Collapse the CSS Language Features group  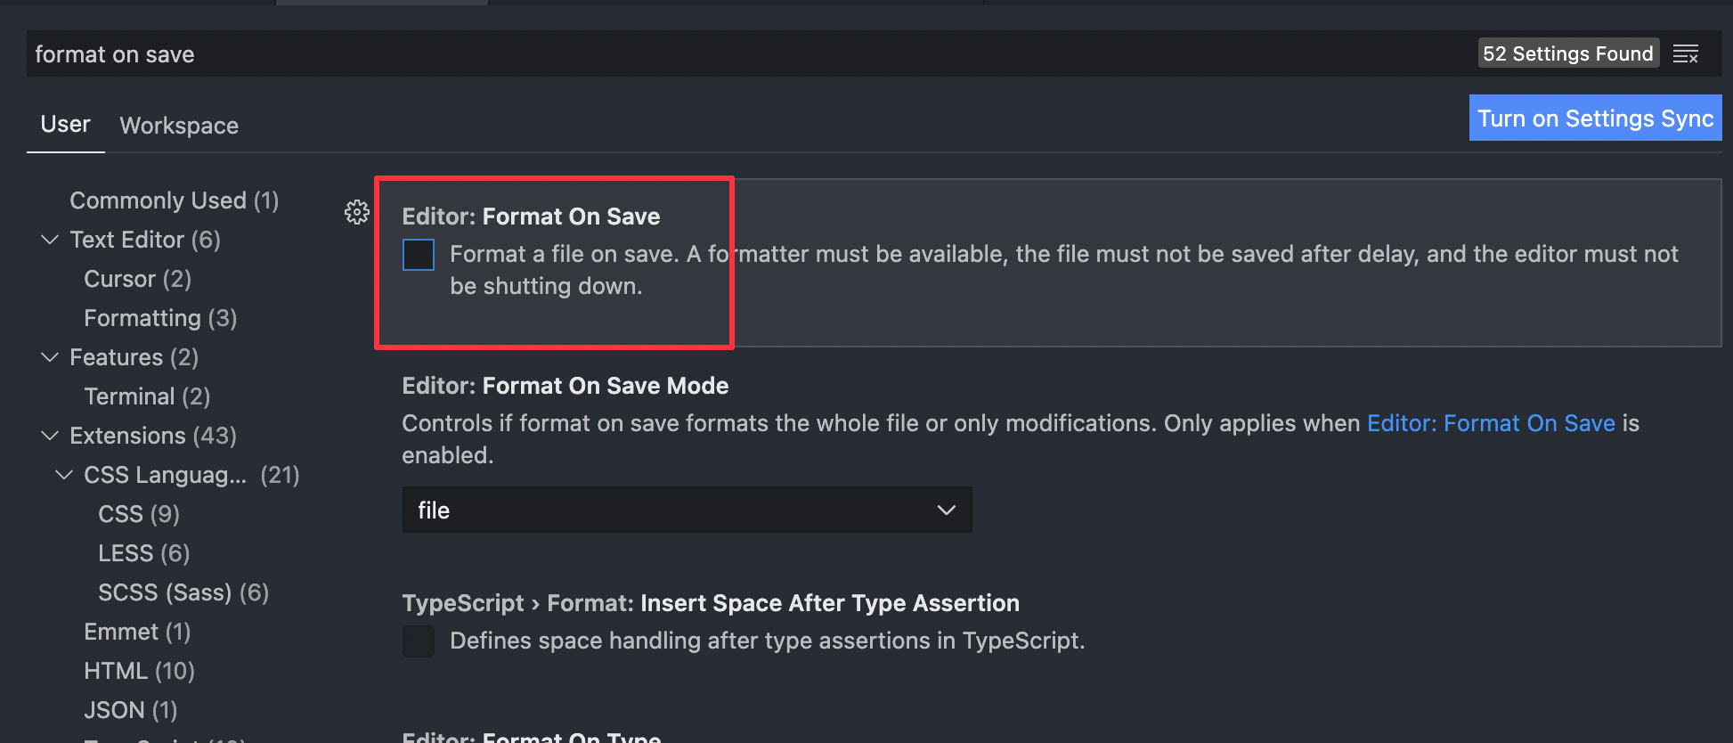click(x=63, y=475)
